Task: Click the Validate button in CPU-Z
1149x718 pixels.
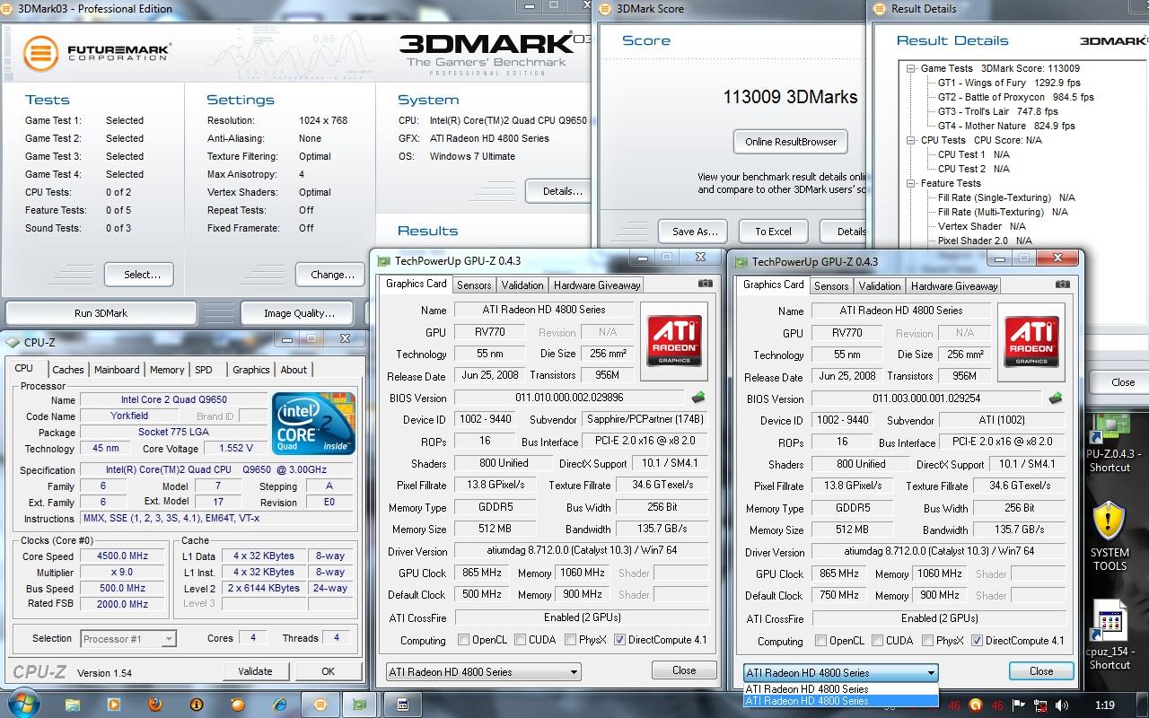Action: coord(255,671)
